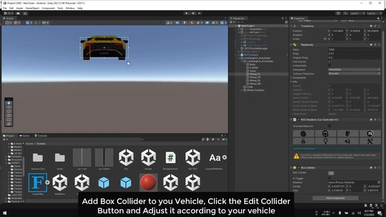Click the Edit Collider button
386x217 pixels.
point(331,173)
